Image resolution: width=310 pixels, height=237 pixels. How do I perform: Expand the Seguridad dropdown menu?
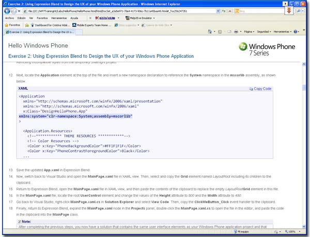pyautogui.click(x=263, y=31)
